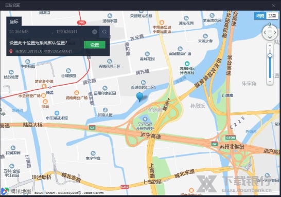The width and height of the screenshot is (281, 197).
Task: Click the 湖沁花园 residence icon
Action: 186,18
